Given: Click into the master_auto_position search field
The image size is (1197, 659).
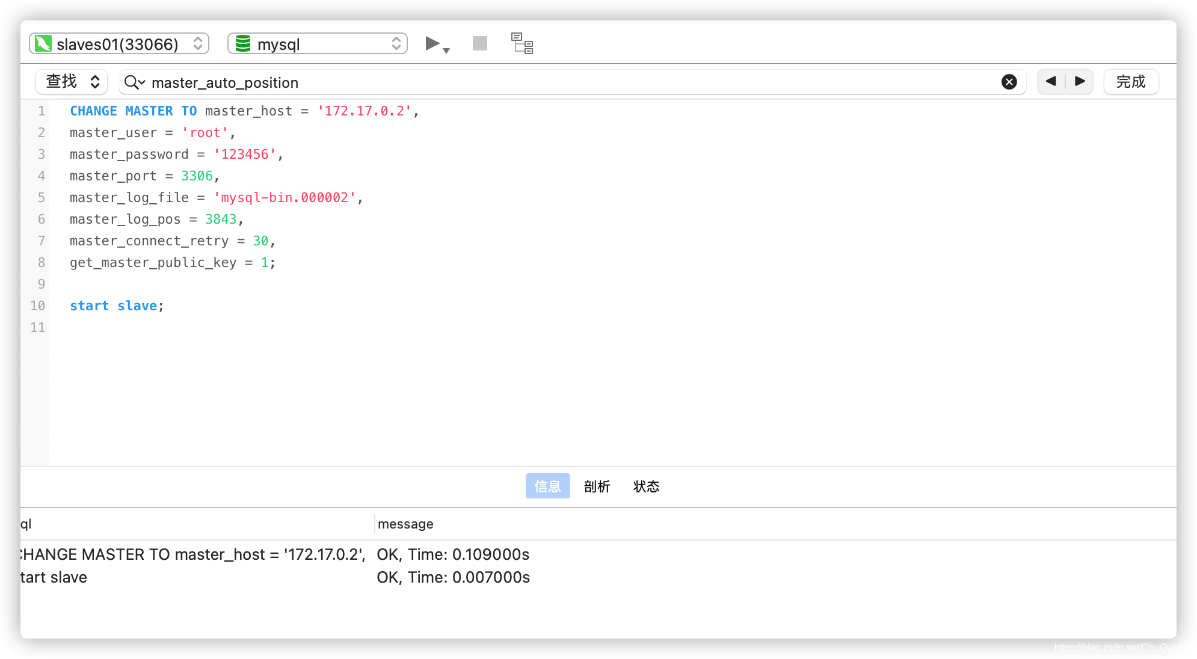Looking at the screenshot, I should click(x=571, y=82).
